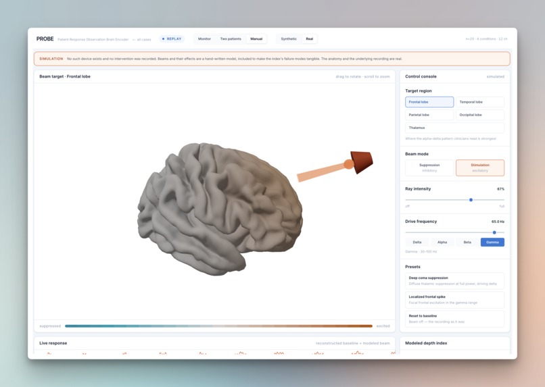The width and height of the screenshot is (545, 387).
Task: Select the Beta frequency band
Action: pyautogui.click(x=467, y=242)
